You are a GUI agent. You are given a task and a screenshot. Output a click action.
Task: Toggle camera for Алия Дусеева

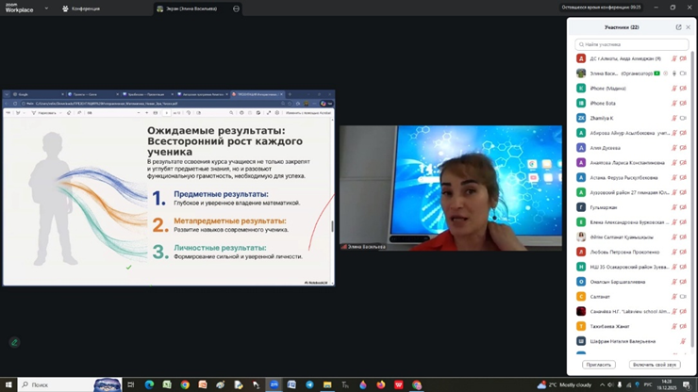(683, 148)
